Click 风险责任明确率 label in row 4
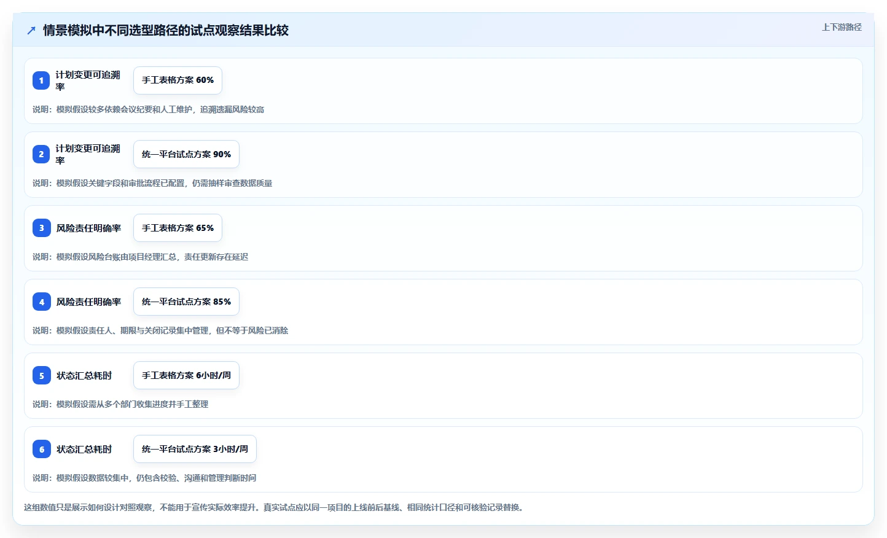This screenshot has width=887, height=538. [x=88, y=302]
